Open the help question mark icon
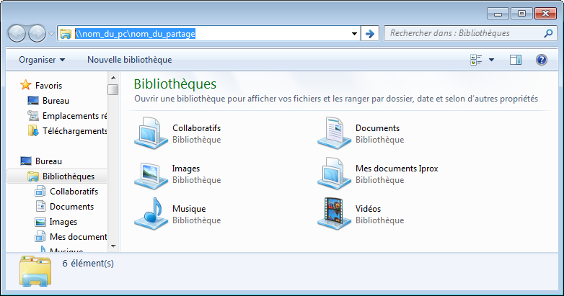This screenshot has height=296, width=564. tap(541, 60)
